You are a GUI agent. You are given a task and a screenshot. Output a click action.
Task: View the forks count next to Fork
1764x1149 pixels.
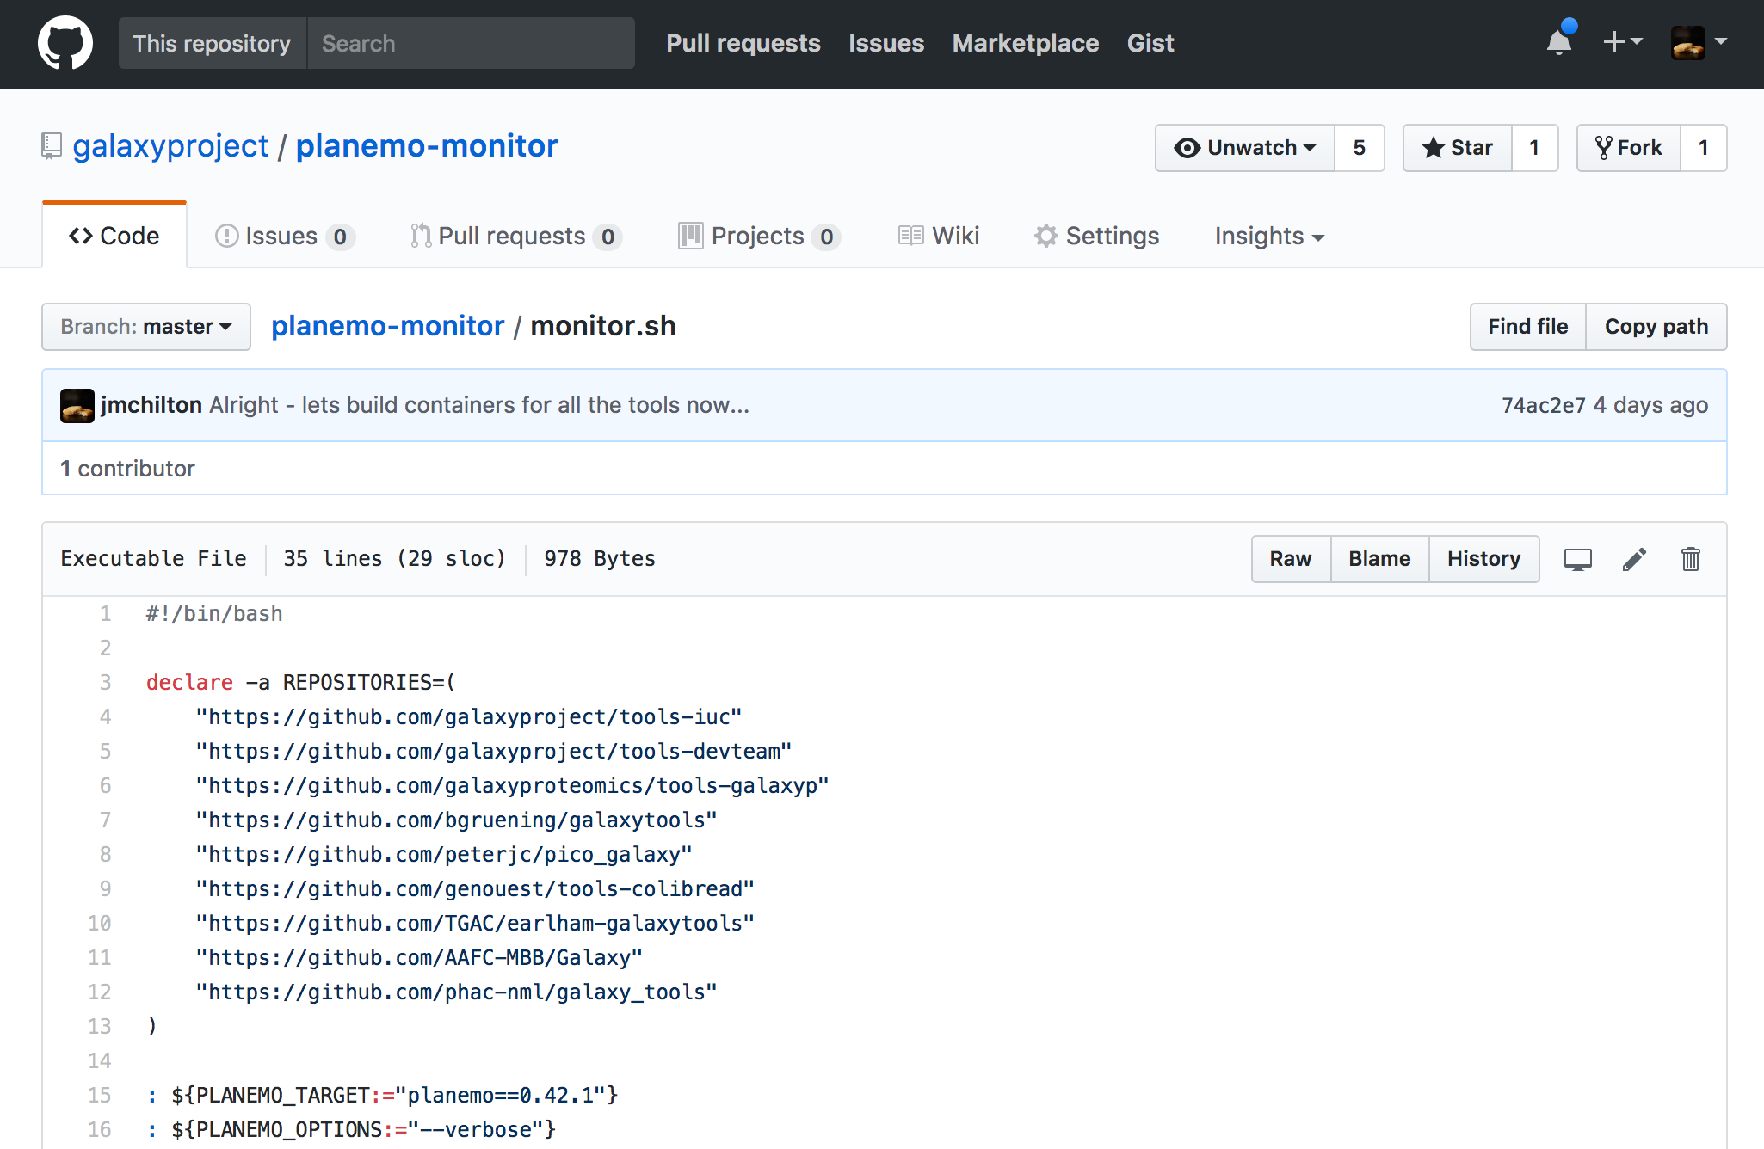click(x=1704, y=148)
